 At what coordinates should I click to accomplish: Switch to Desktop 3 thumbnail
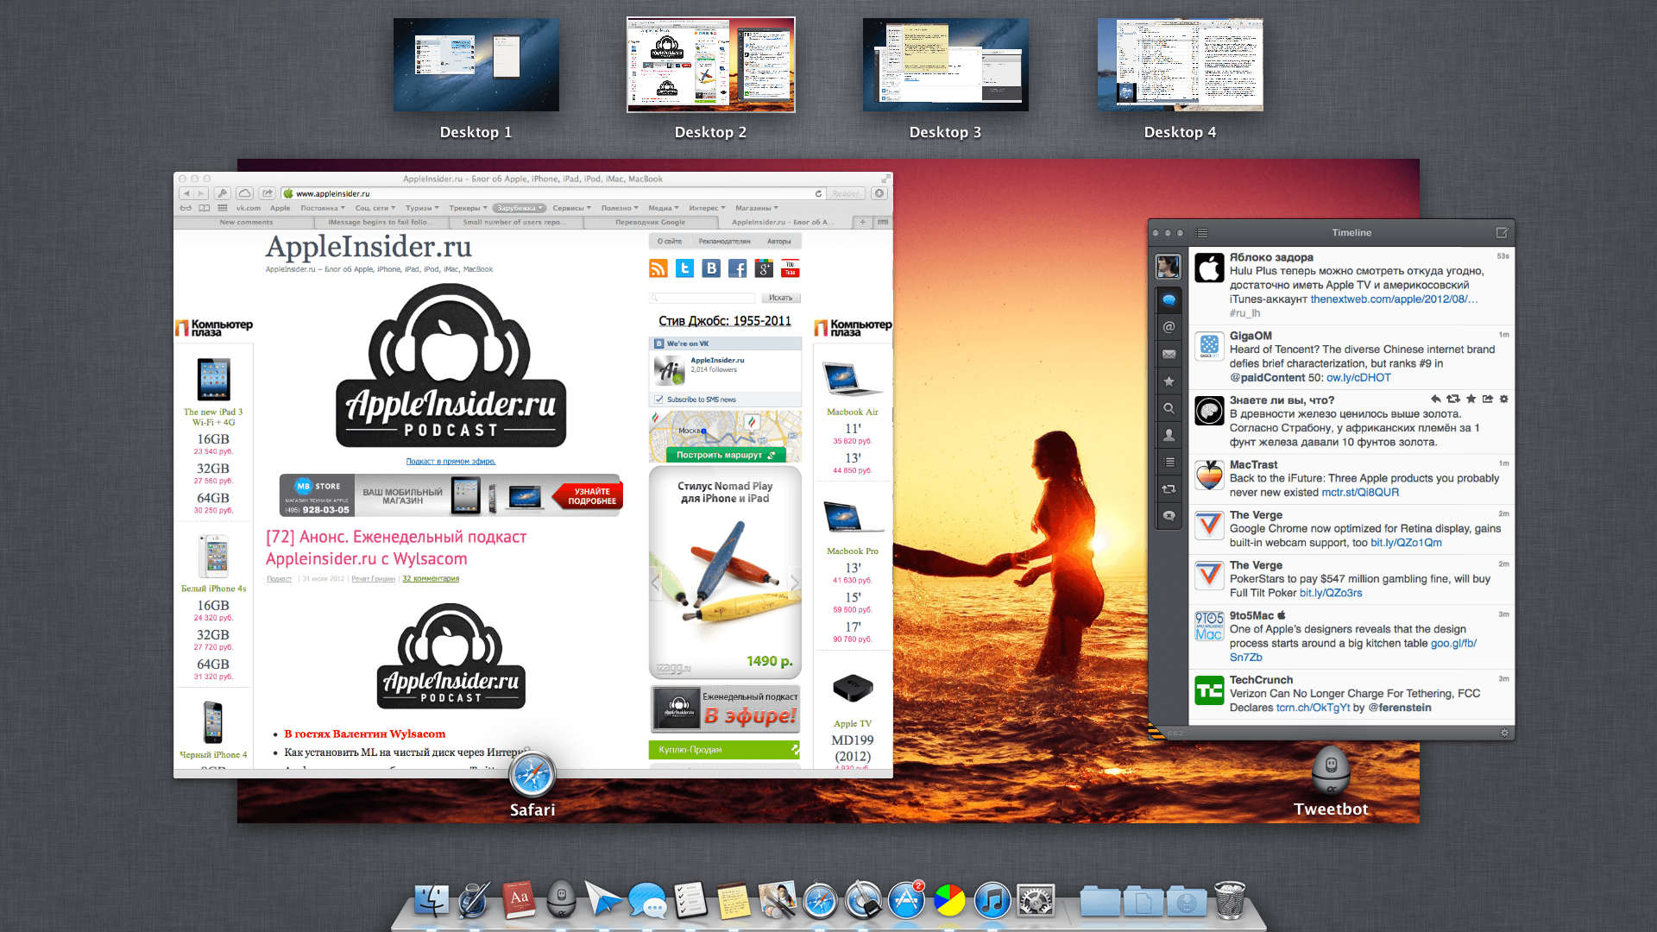945,65
